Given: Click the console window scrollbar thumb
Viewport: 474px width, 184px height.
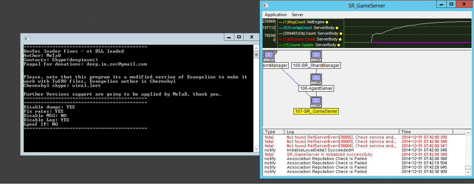Looking at the screenshot, I should pyautogui.click(x=256, y=54).
